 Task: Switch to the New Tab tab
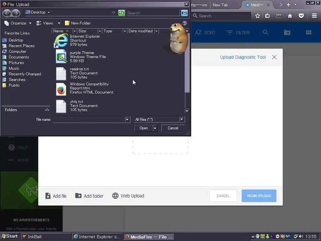coord(220,5)
